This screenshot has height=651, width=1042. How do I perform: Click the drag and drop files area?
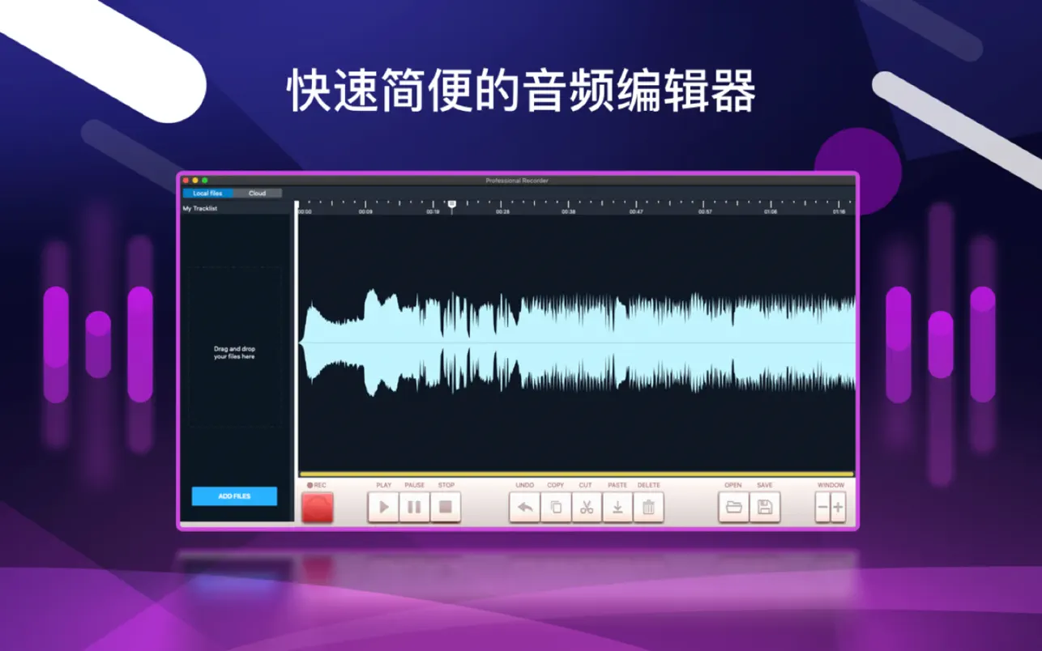tap(235, 347)
